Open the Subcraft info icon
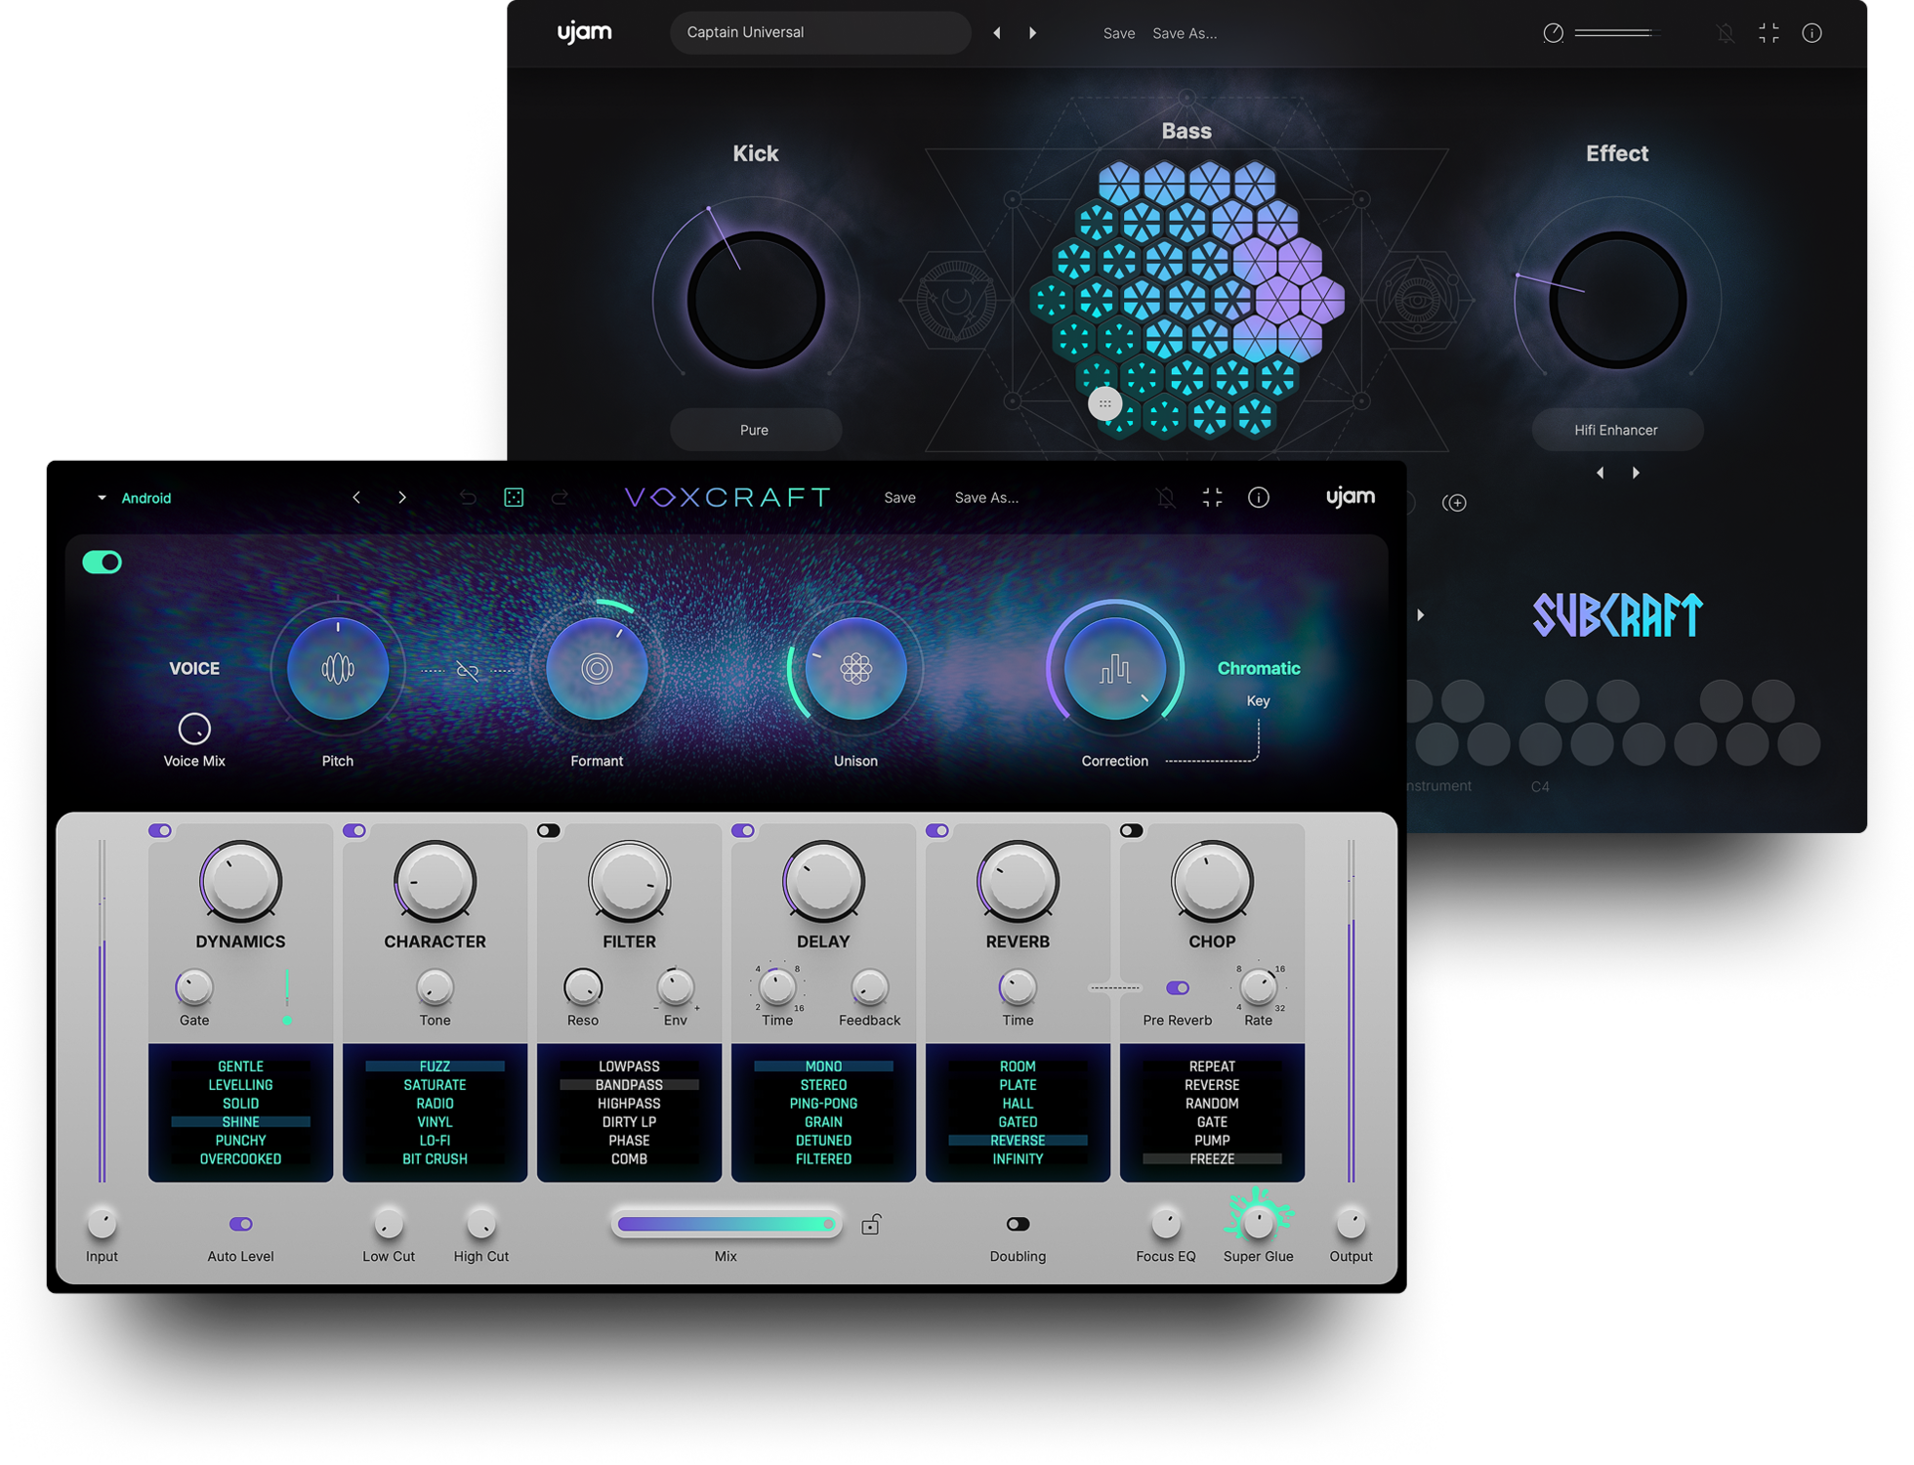Image resolution: width=1914 pixels, height=1465 pixels. pyautogui.click(x=1811, y=33)
